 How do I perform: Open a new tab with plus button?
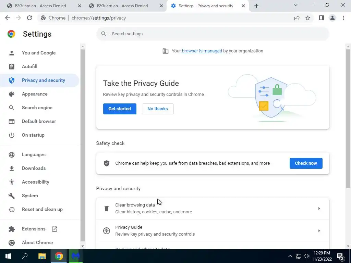[x=256, y=6]
